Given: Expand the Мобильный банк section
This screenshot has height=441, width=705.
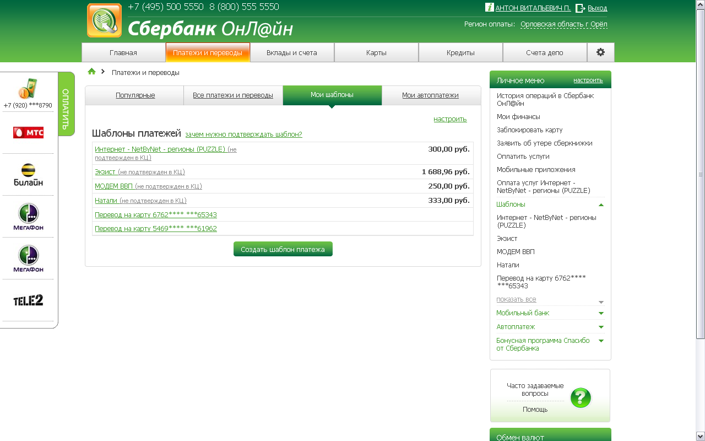Looking at the screenshot, I should [601, 313].
